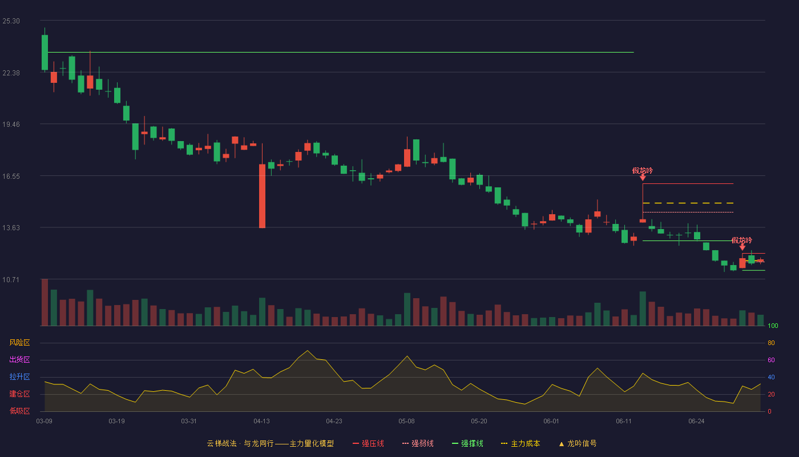Click the yellow dashed 主力成本 line near 06-11
Viewport: 799px width, 457px height.
[688, 203]
